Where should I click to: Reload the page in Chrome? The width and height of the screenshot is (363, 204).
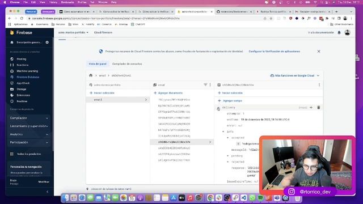tap(22, 18)
